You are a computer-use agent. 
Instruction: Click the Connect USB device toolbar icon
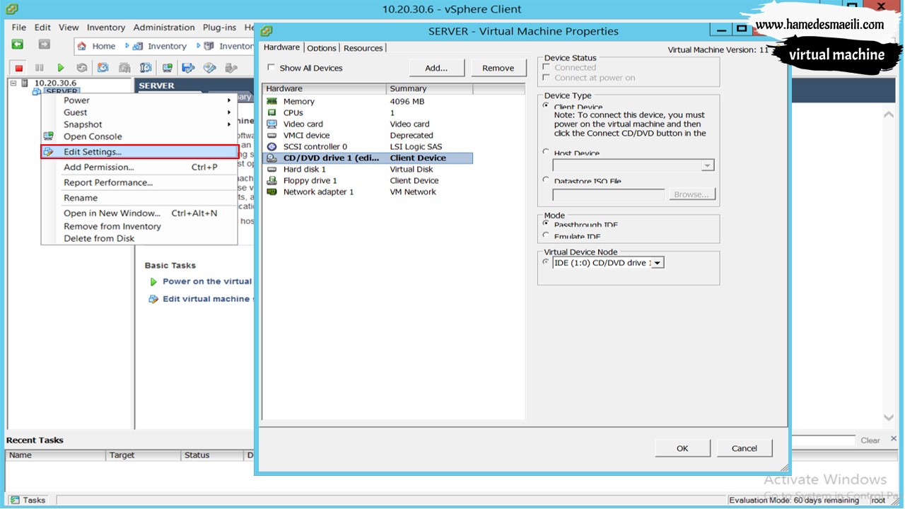coord(231,68)
